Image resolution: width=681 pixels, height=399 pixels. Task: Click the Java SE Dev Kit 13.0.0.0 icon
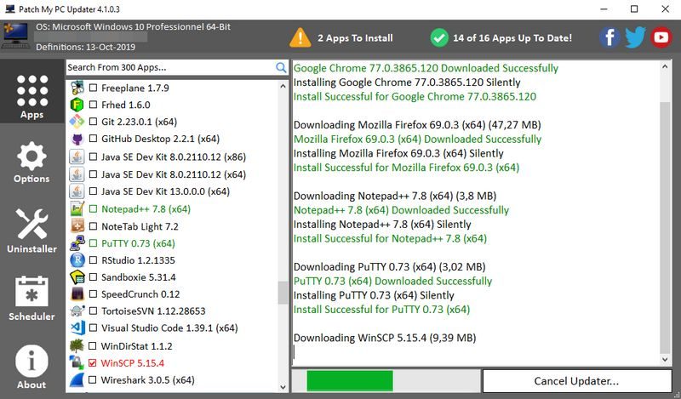pyautogui.click(x=77, y=191)
